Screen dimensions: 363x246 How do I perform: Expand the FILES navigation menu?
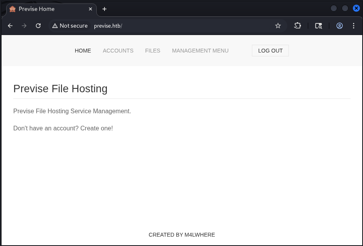(x=152, y=51)
